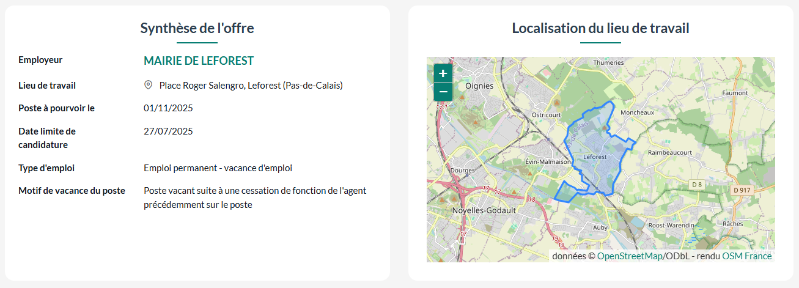Image resolution: width=799 pixels, height=288 pixels.
Task: Click the Dourges label on the map
Action: (x=462, y=171)
